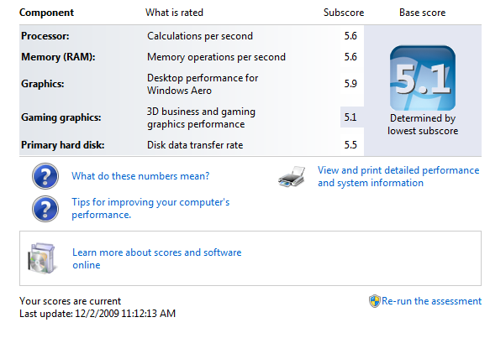Select the 'Memory (RAM):' component label

[58, 57]
